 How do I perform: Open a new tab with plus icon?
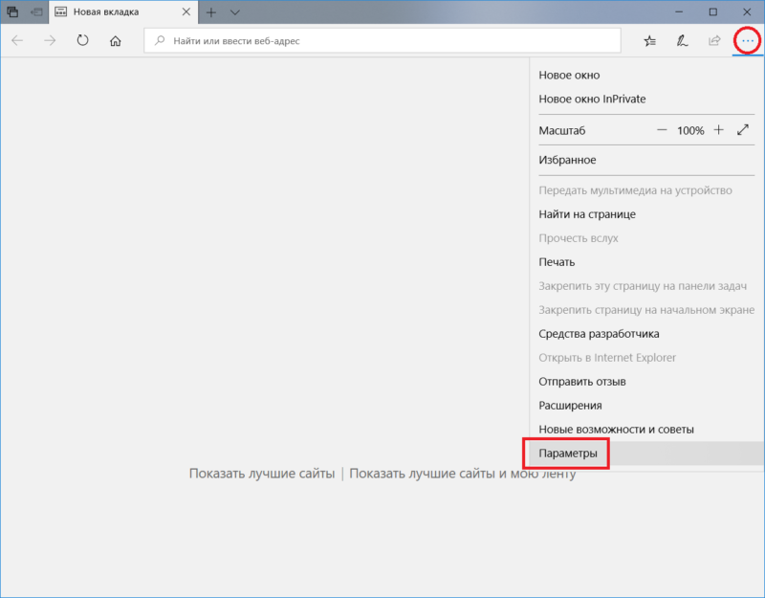point(210,12)
